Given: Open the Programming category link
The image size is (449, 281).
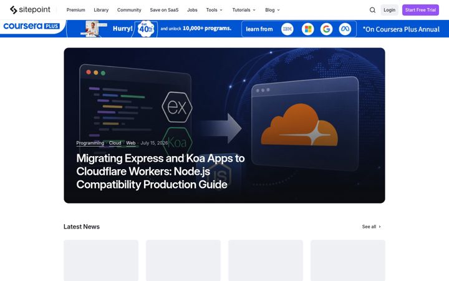Looking at the screenshot, I should coord(90,143).
